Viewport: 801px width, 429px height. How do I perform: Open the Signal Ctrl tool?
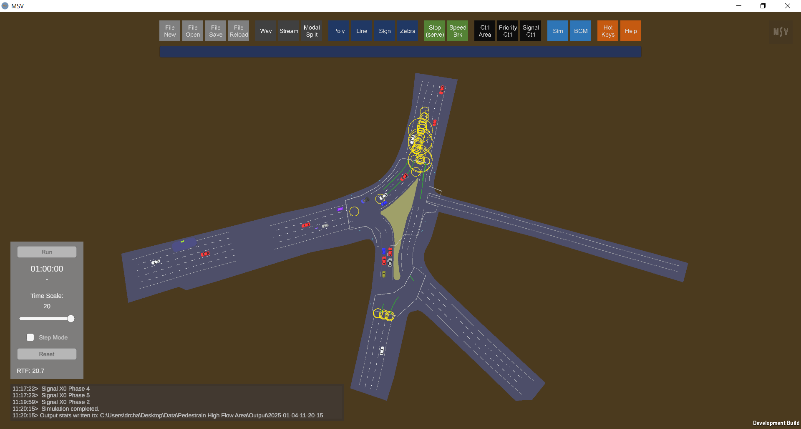531,31
